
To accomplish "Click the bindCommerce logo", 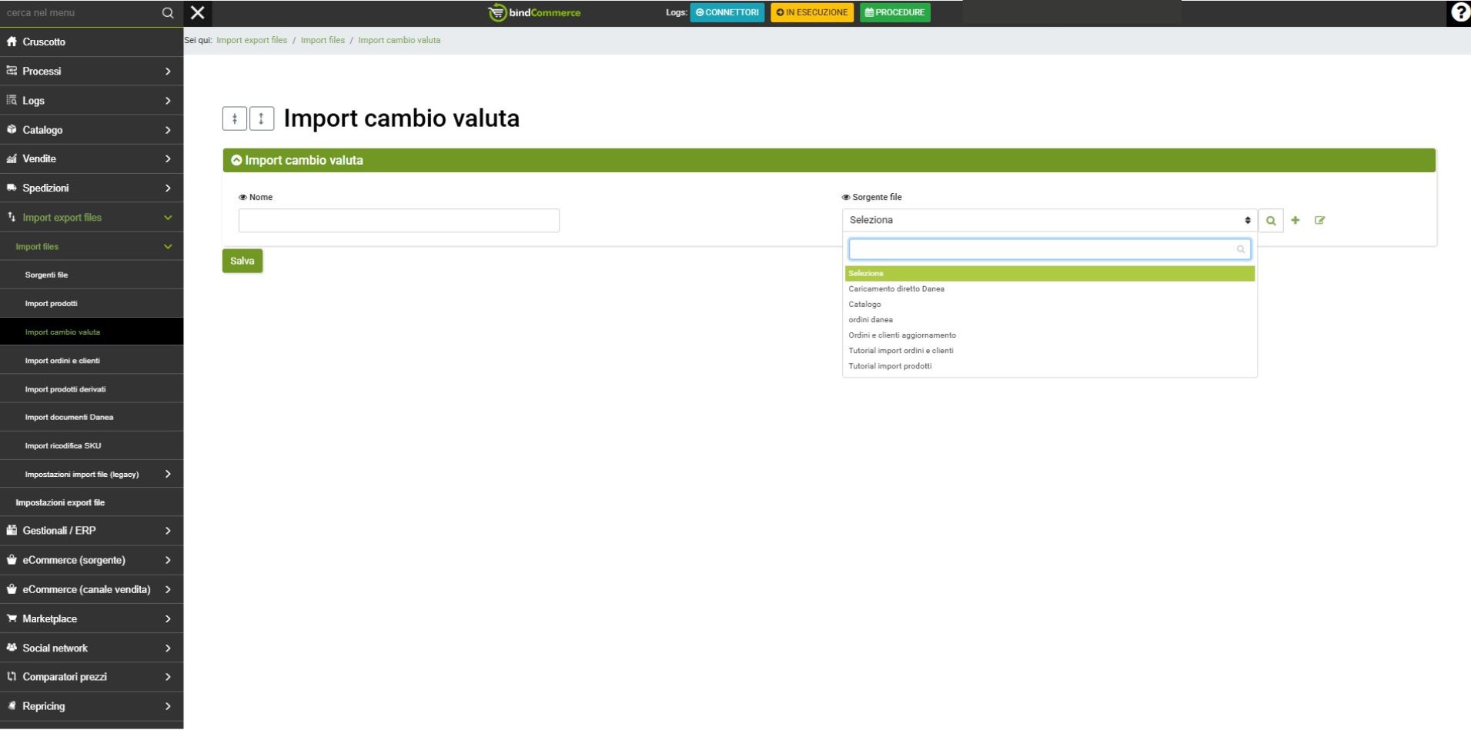I will [x=535, y=12].
